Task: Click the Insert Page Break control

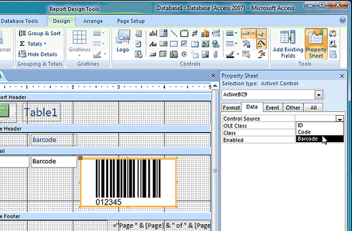Action: pos(216,33)
